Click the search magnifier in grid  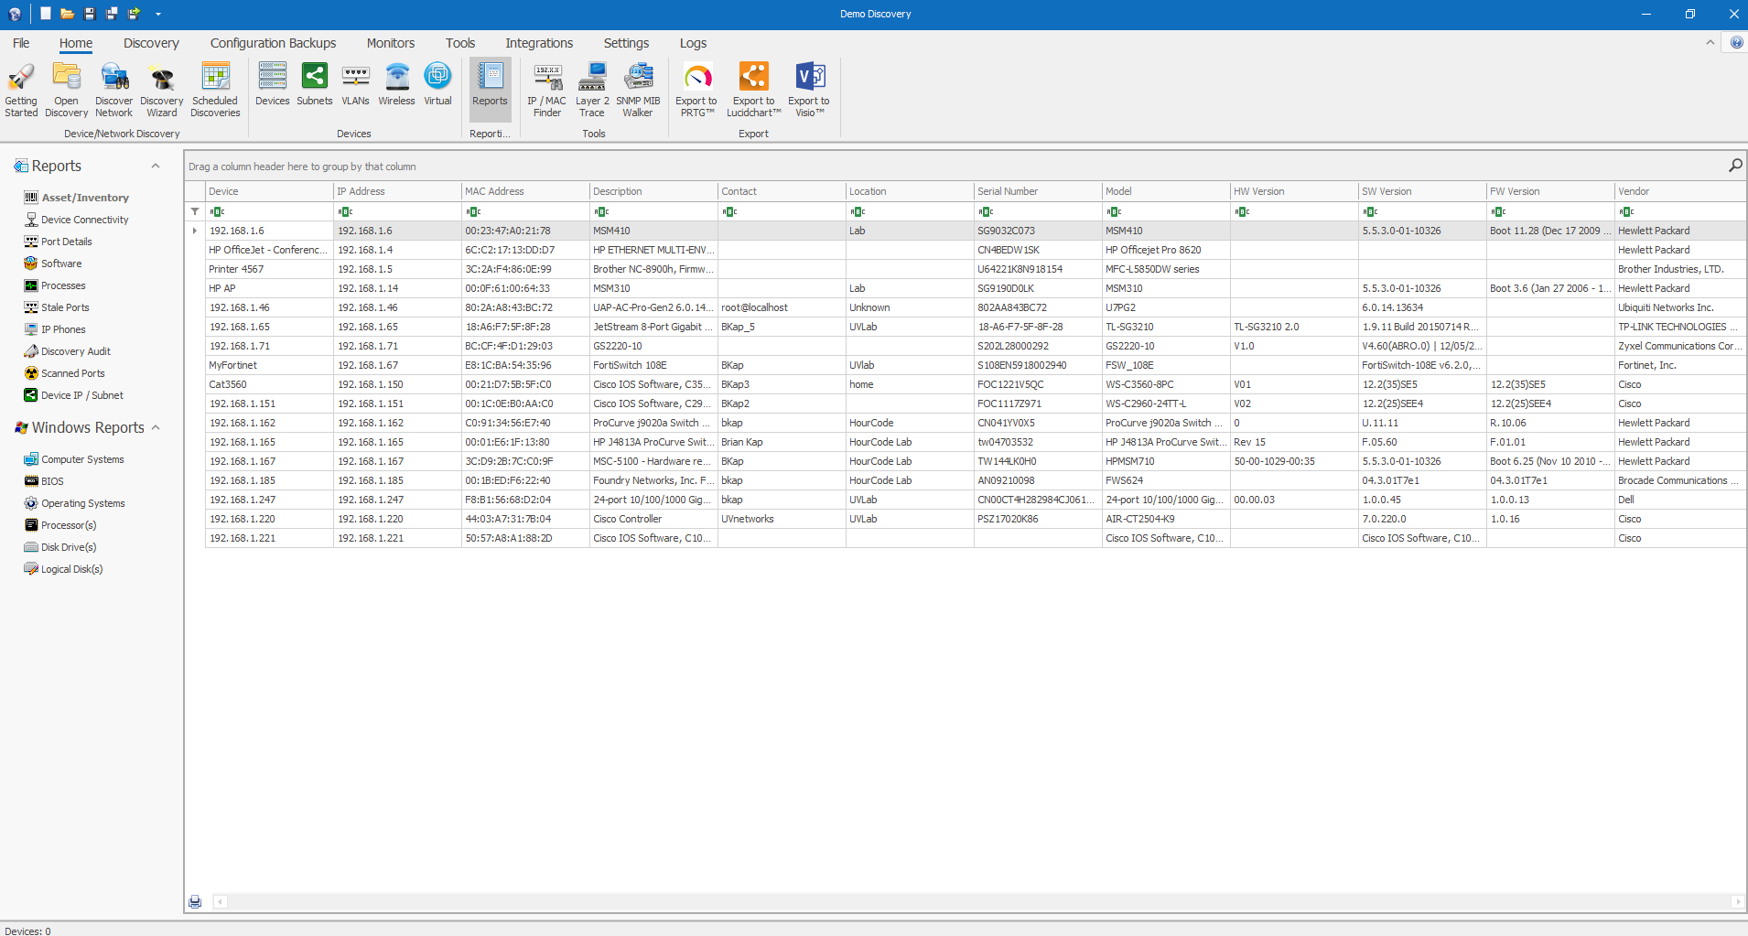(1735, 166)
